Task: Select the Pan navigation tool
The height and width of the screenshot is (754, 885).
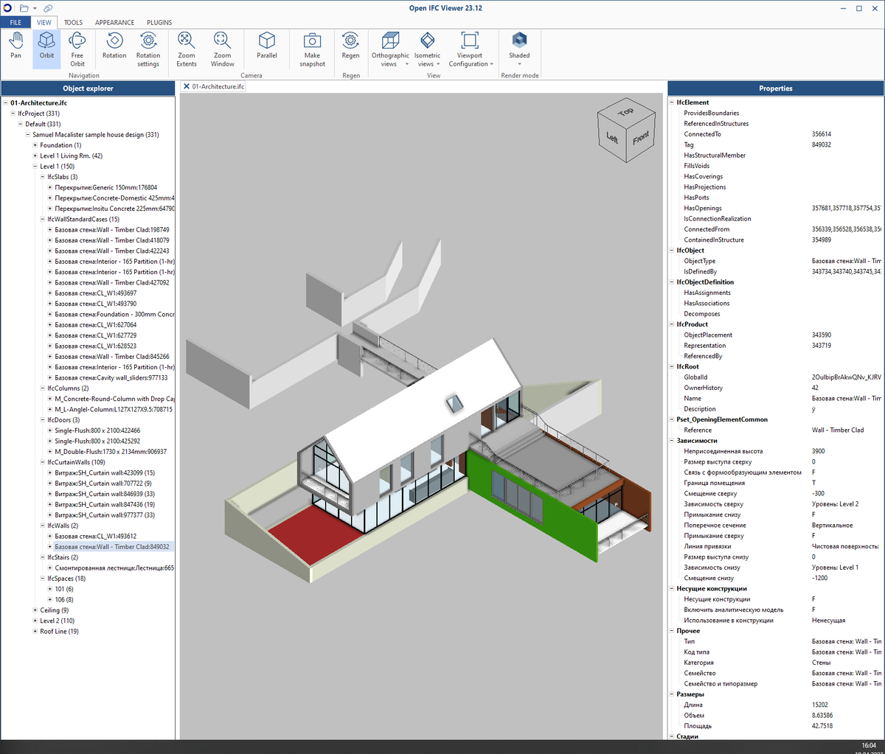Action: pos(15,49)
